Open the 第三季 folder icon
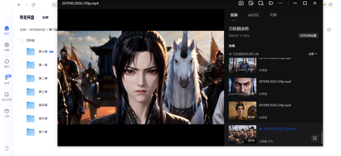This screenshot has height=156, width=341. (31, 92)
